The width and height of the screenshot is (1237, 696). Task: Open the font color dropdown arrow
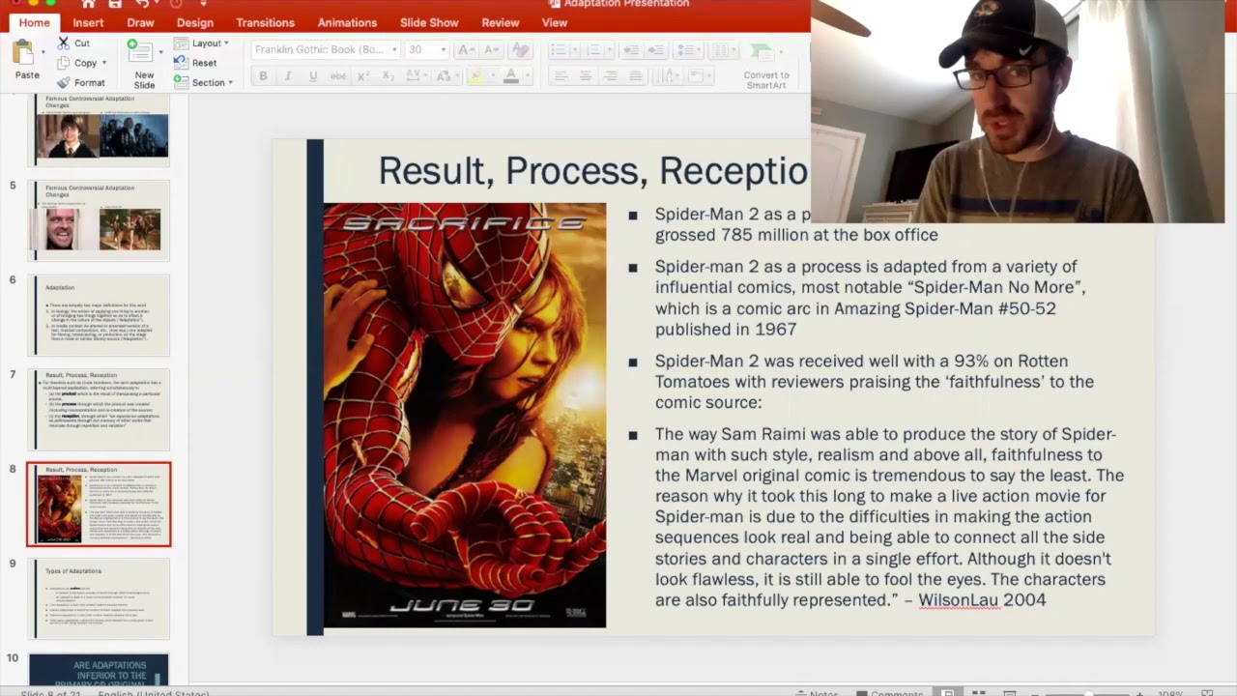pos(527,75)
